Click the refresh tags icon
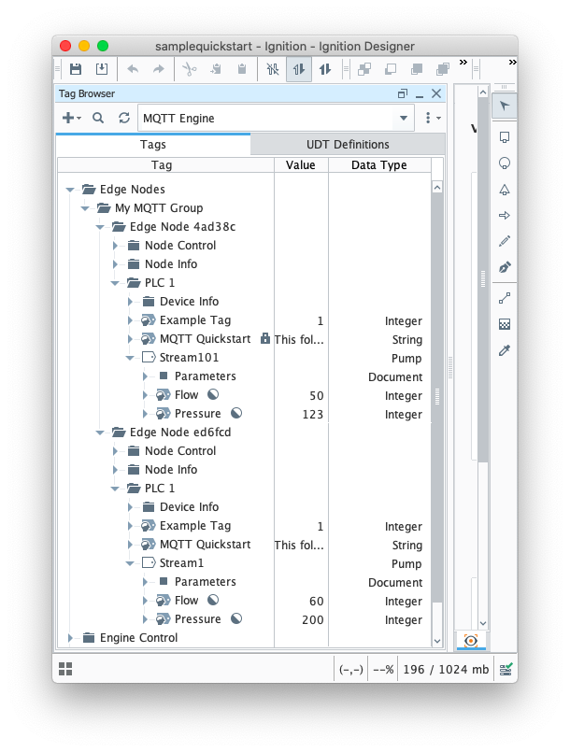This screenshot has width=570, height=752. tap(124, 118)
